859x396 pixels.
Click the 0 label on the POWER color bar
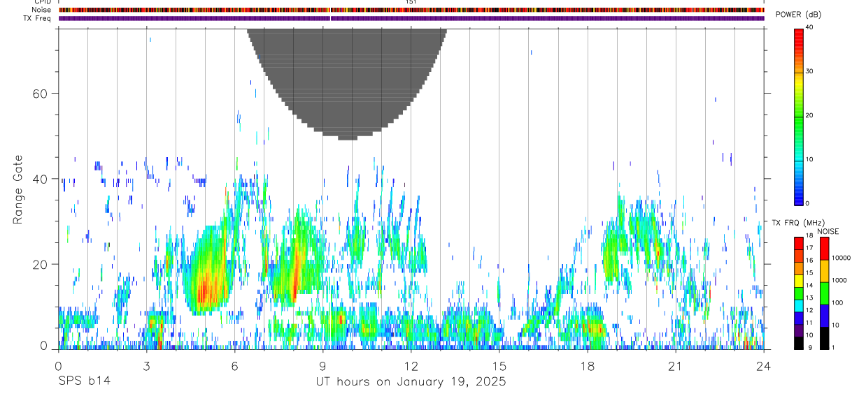[808, 203]
